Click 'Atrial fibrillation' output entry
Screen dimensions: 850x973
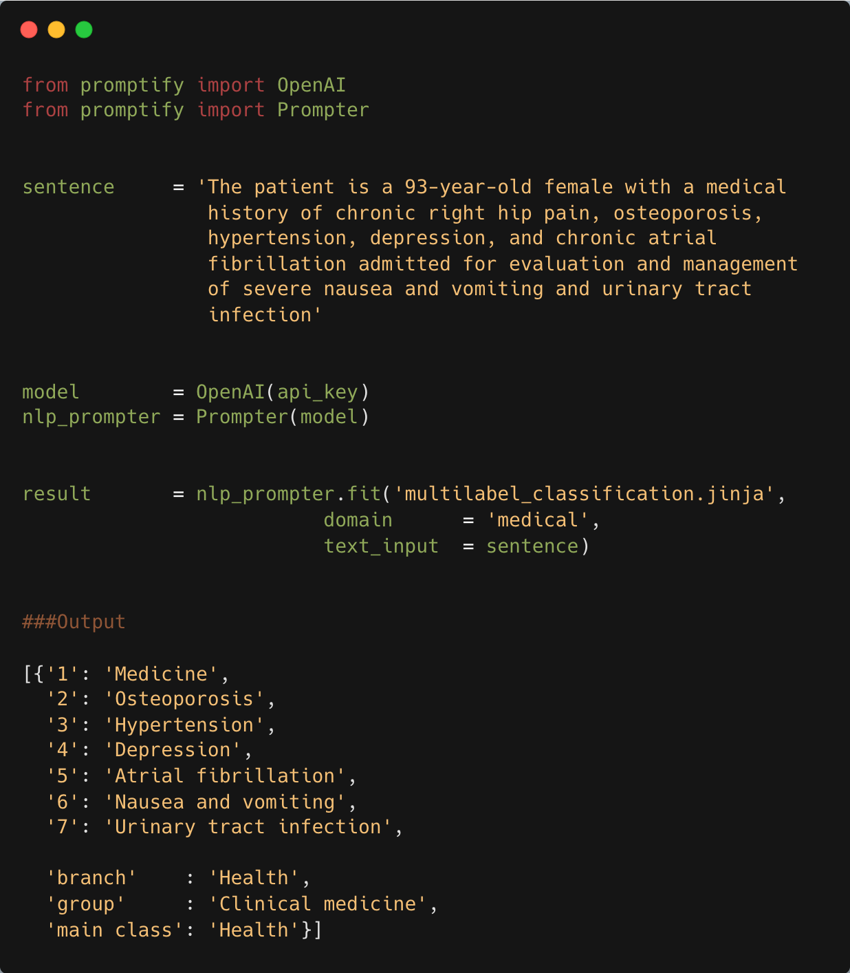tap(225, 776)
